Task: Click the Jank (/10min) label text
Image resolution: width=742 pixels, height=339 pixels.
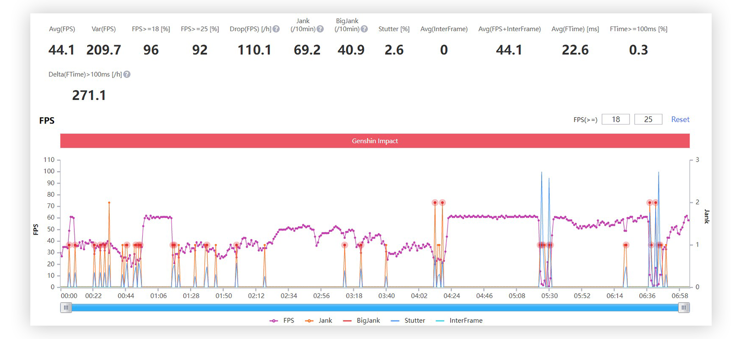Action: (x=303, y=25)
